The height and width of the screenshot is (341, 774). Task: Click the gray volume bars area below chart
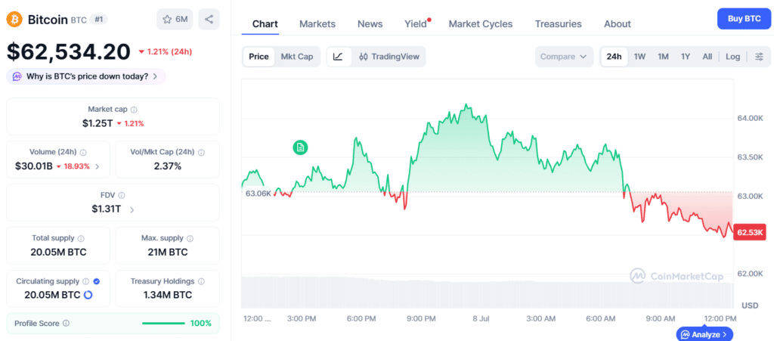[x=487, y=293]
